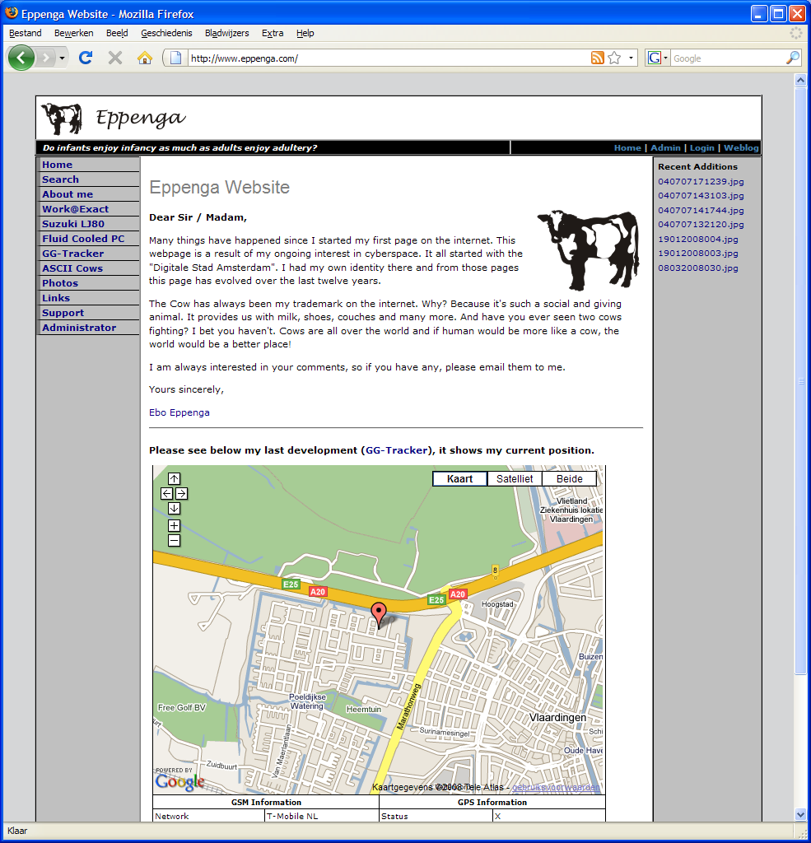
Task: Click the page scrollbar up arrow
Action: [800, 81]
